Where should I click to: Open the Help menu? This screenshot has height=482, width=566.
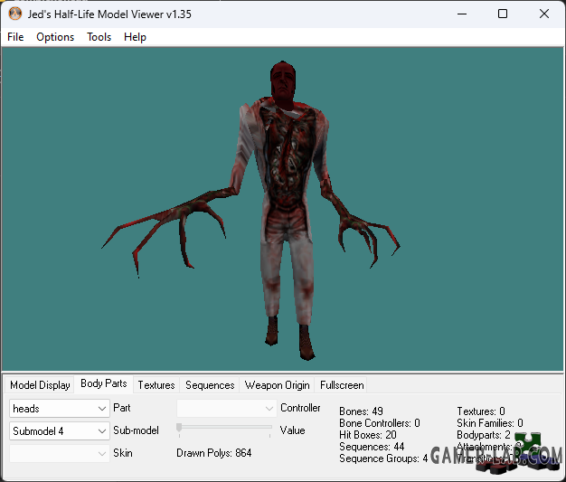[x=135, y=37]
